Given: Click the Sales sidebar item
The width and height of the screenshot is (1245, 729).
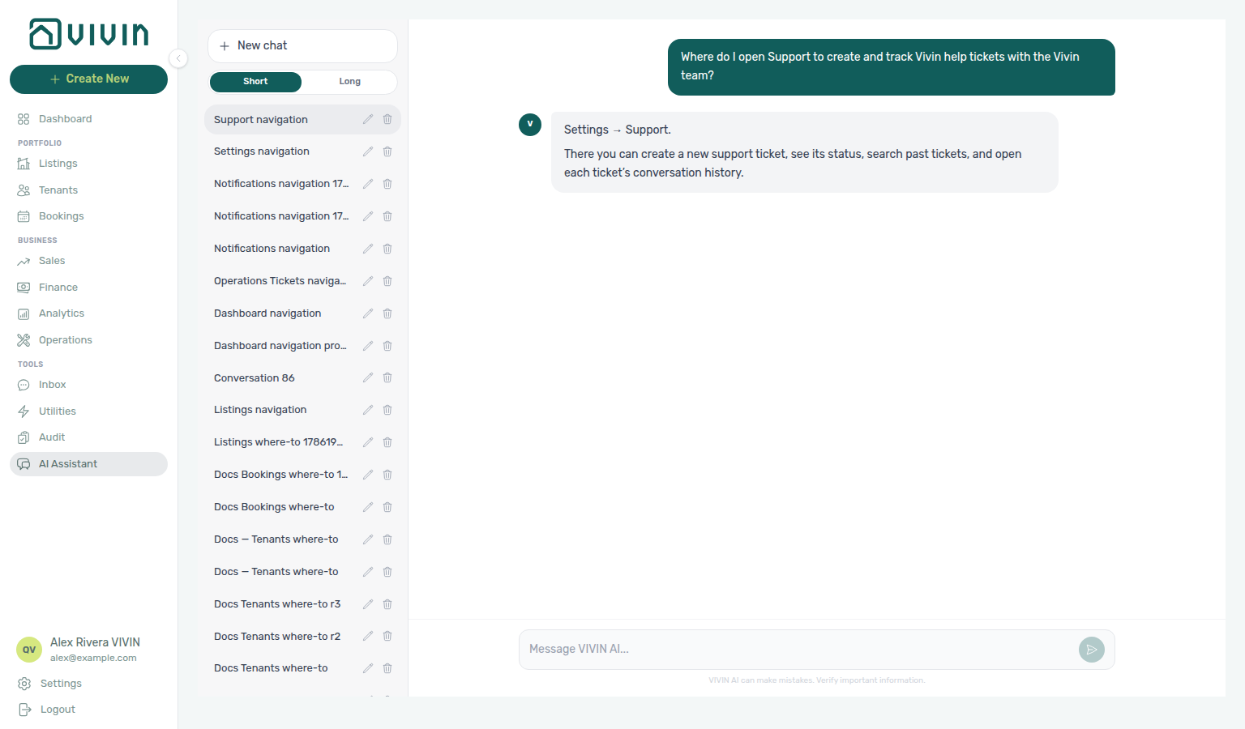Looking at the screenshot, I should [88, 261].
